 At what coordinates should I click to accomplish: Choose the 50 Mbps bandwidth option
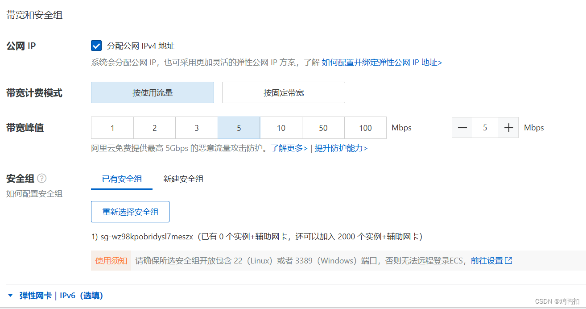(x=323, y=128)
